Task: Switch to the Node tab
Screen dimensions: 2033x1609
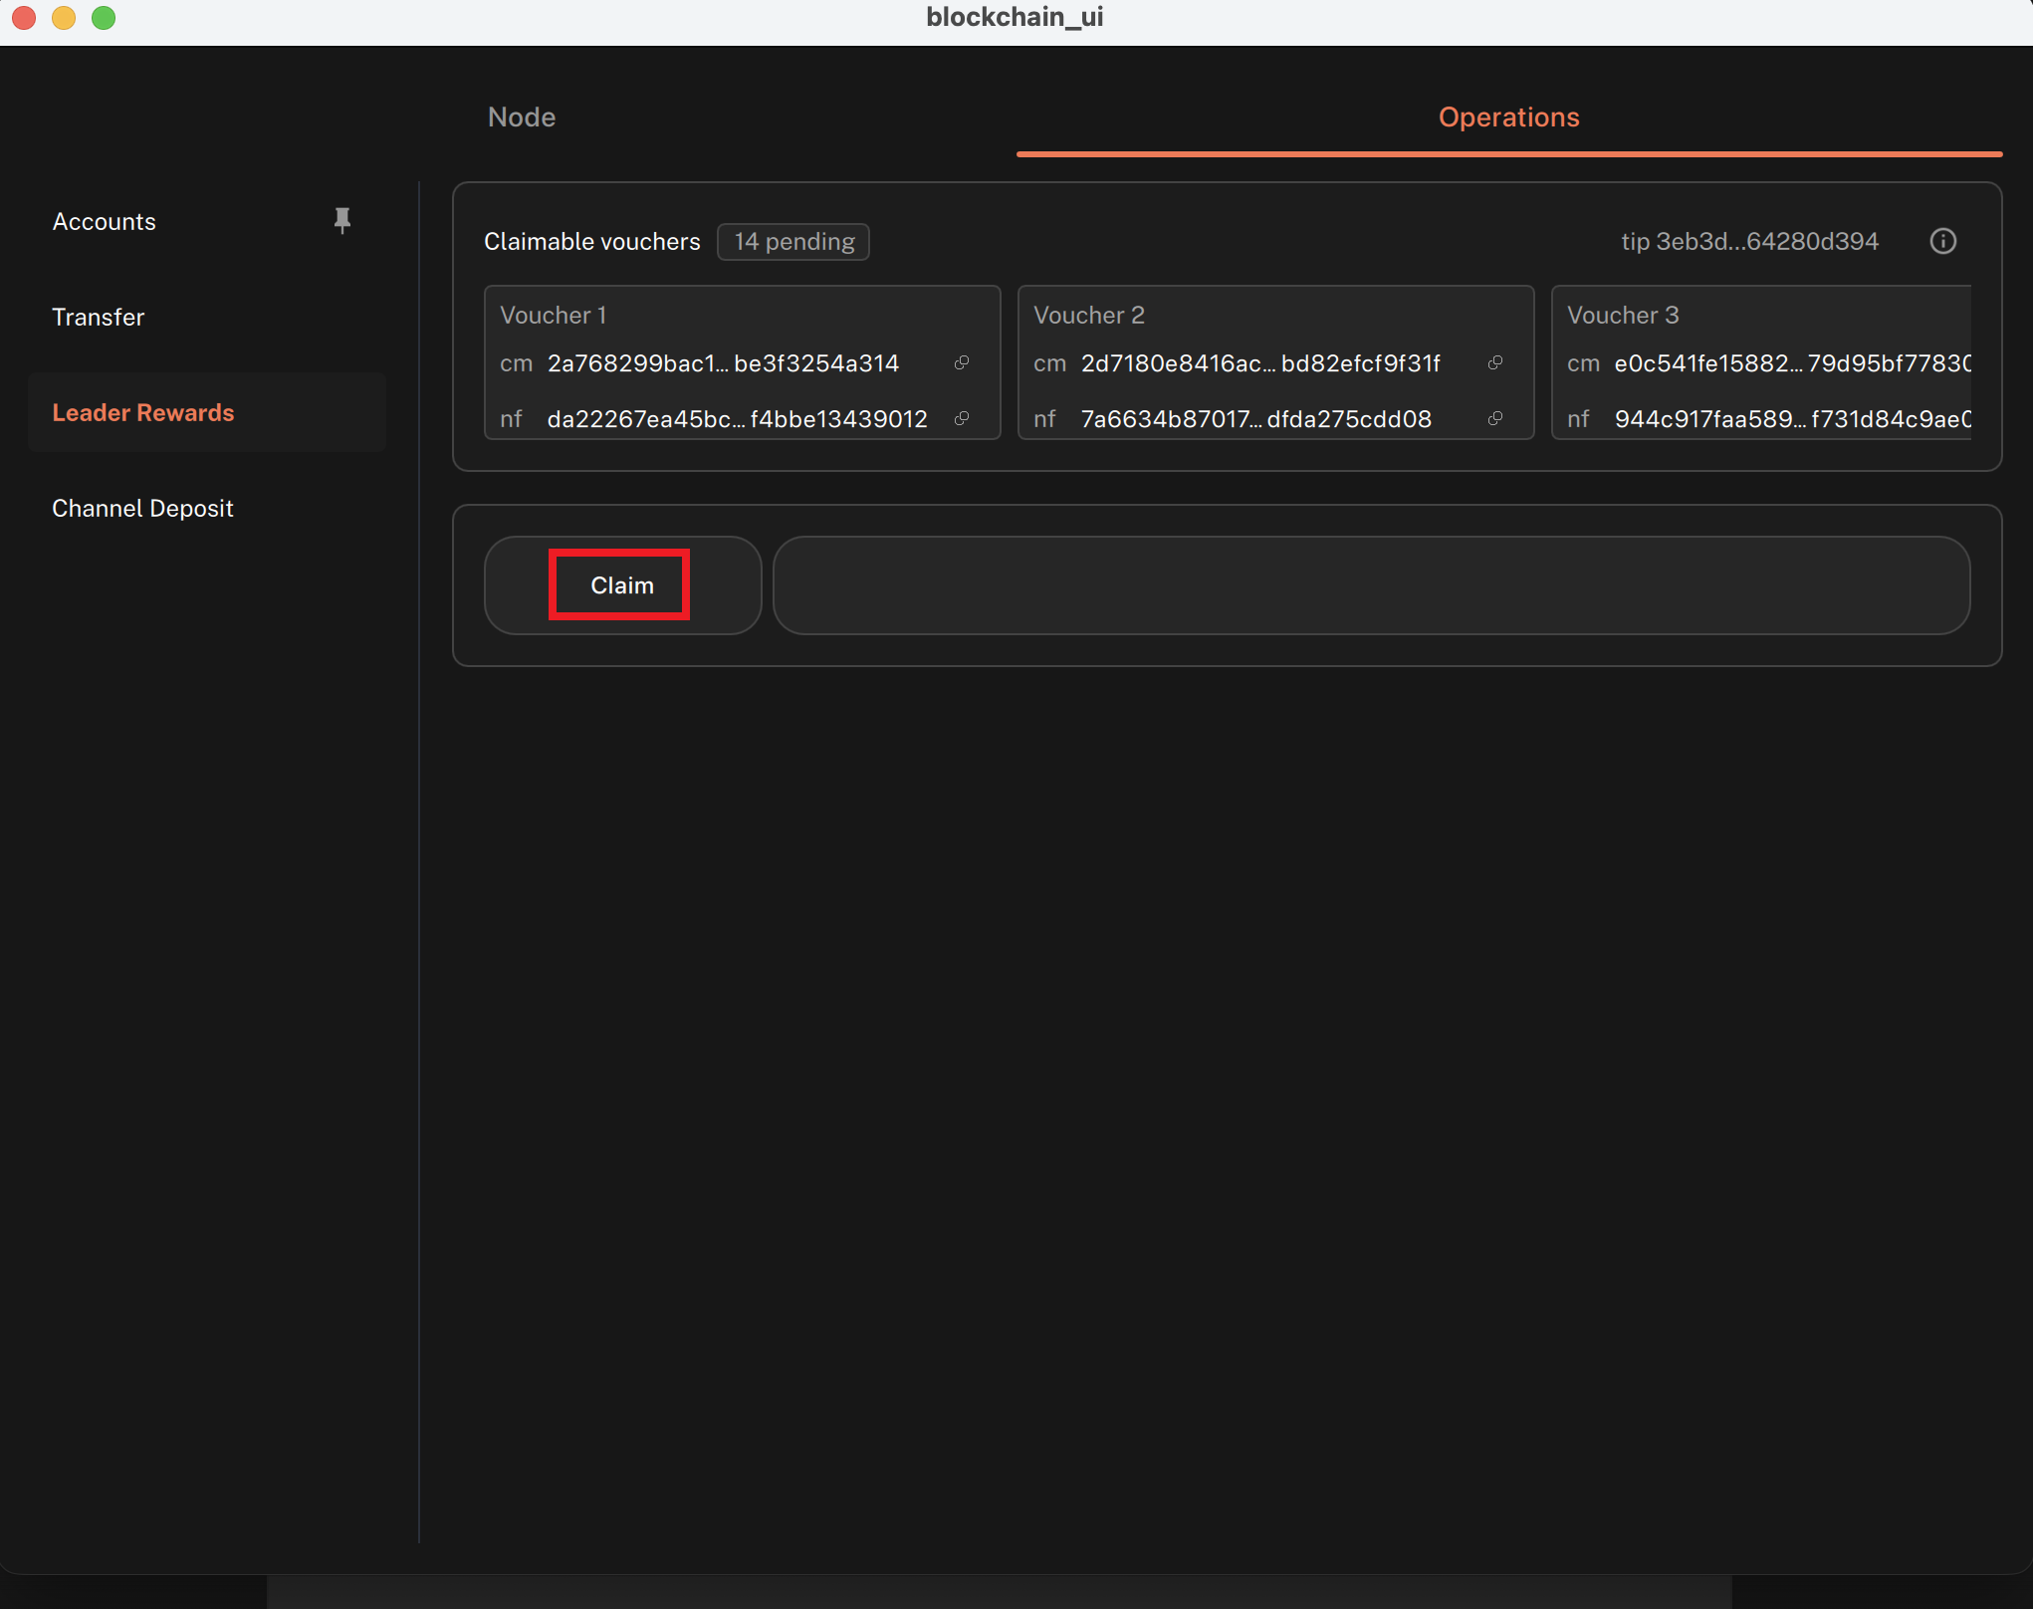Action: (522, 117)
